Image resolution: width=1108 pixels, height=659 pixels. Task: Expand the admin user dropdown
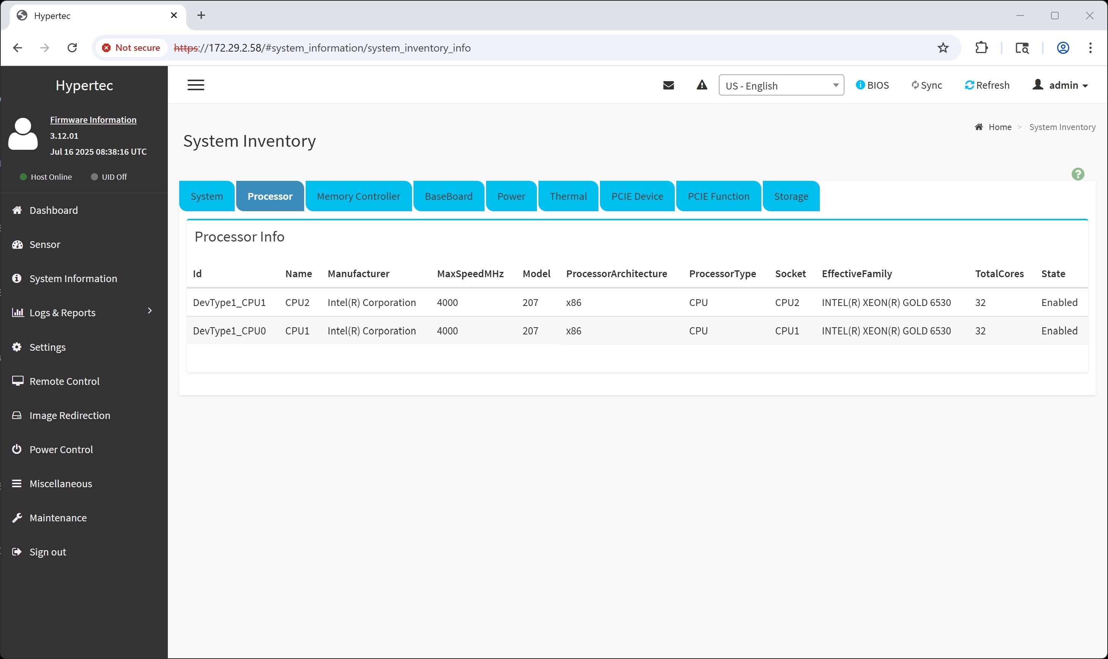click(x=1061, y=85)
